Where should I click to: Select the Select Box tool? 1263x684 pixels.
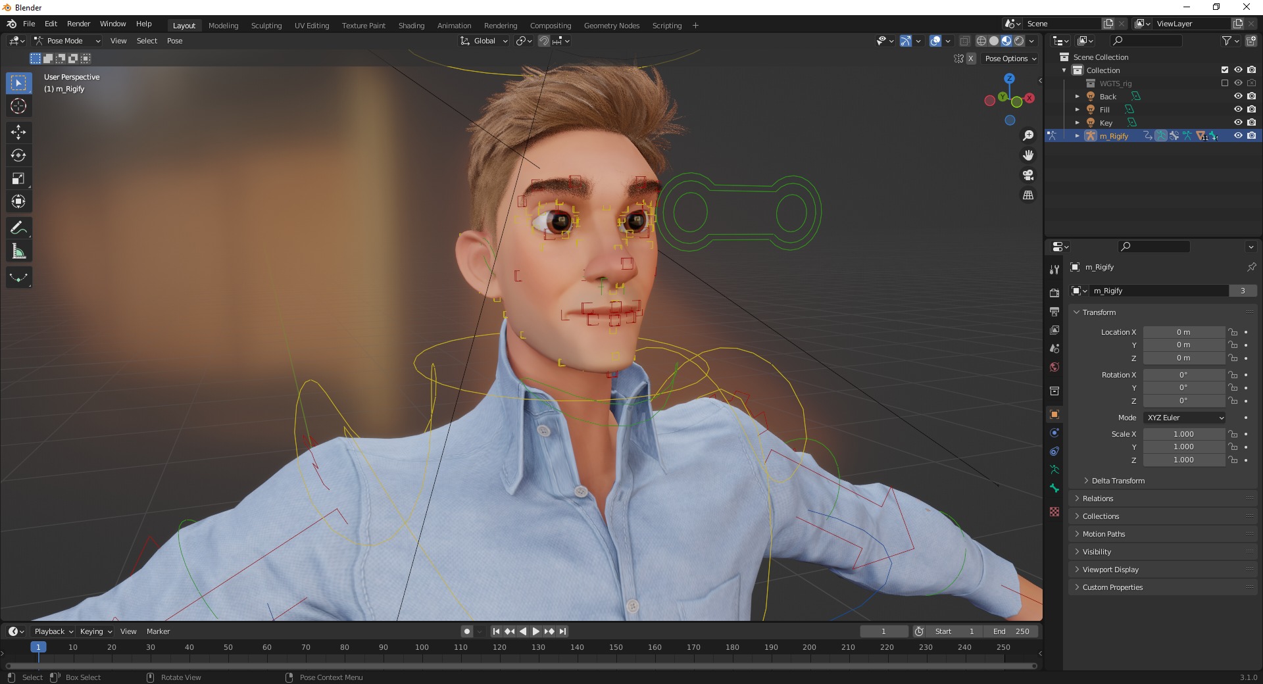click(x=18, y=83)
